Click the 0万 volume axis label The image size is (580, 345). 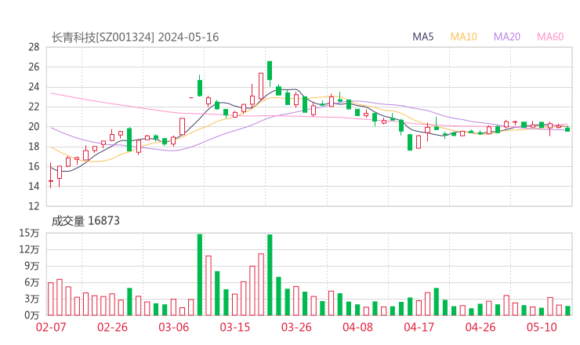32,315
